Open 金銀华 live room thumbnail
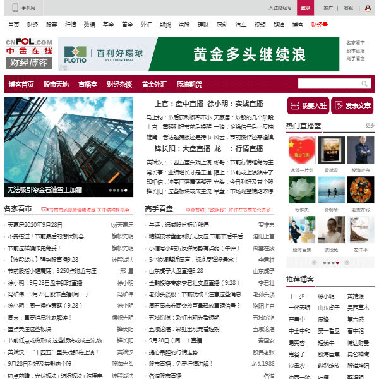 tap(331, 189)
